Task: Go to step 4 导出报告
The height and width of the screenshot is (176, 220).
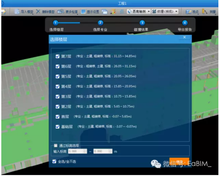Action: coord(185,23)
